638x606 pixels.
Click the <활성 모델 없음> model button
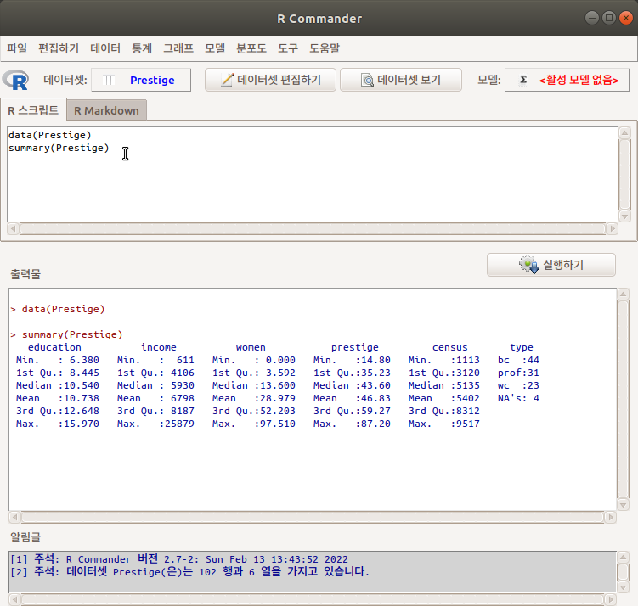(567, 80)
